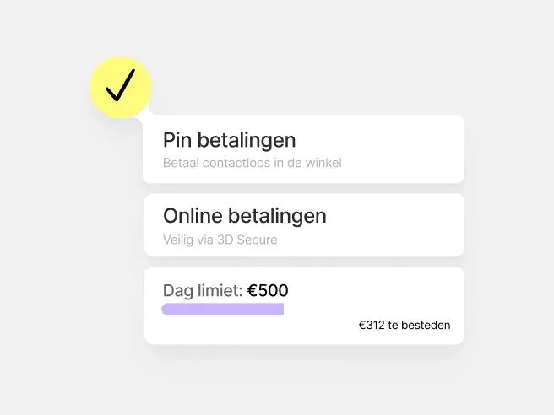The height and width of the screenshot is (415, 554).
Task: Open the Online betalingen card
Action: (304, 225)
